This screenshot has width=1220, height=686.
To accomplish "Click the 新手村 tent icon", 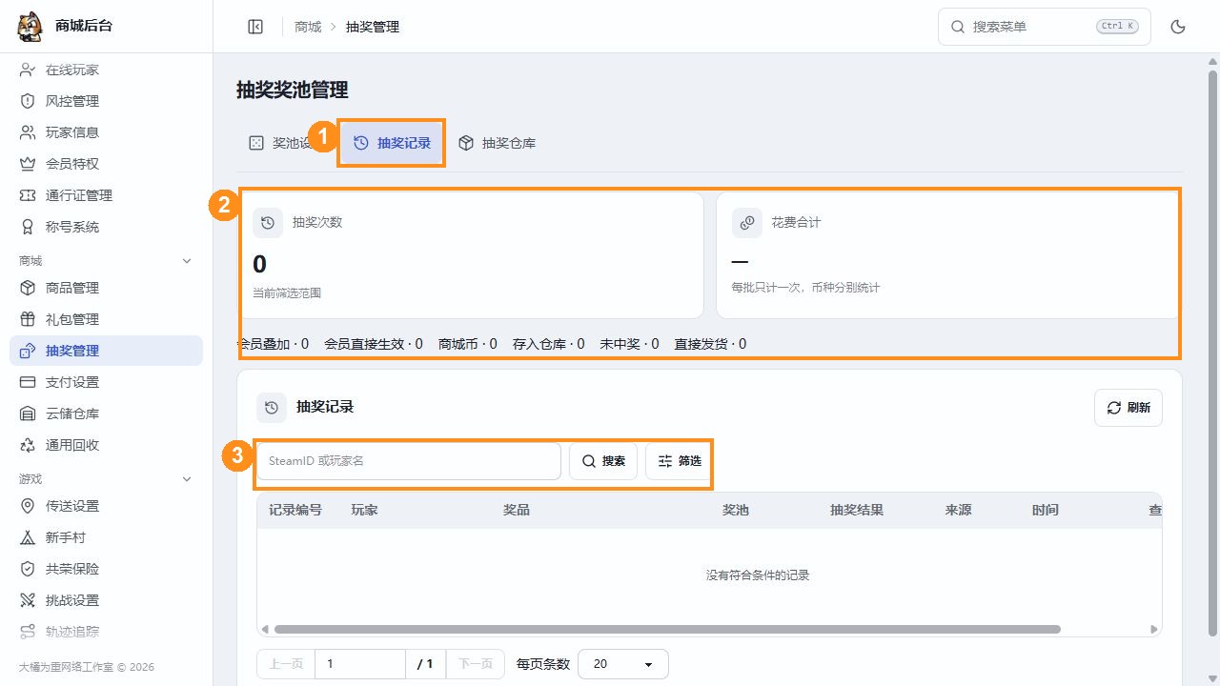I will tap(28, 537).
